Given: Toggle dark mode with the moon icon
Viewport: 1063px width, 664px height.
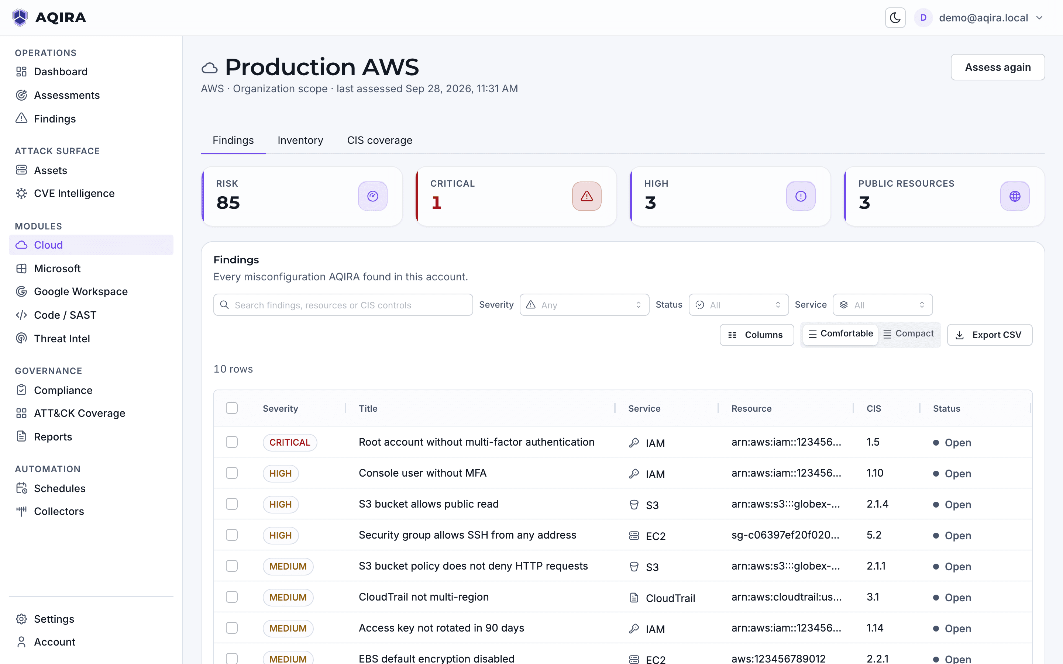Looking at the screenshot, I should (895, 18).
